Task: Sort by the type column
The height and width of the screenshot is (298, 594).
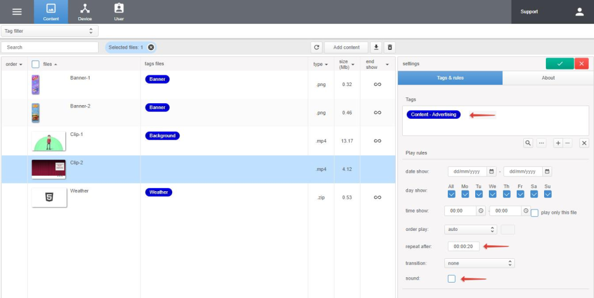Action: pos(321,64)
